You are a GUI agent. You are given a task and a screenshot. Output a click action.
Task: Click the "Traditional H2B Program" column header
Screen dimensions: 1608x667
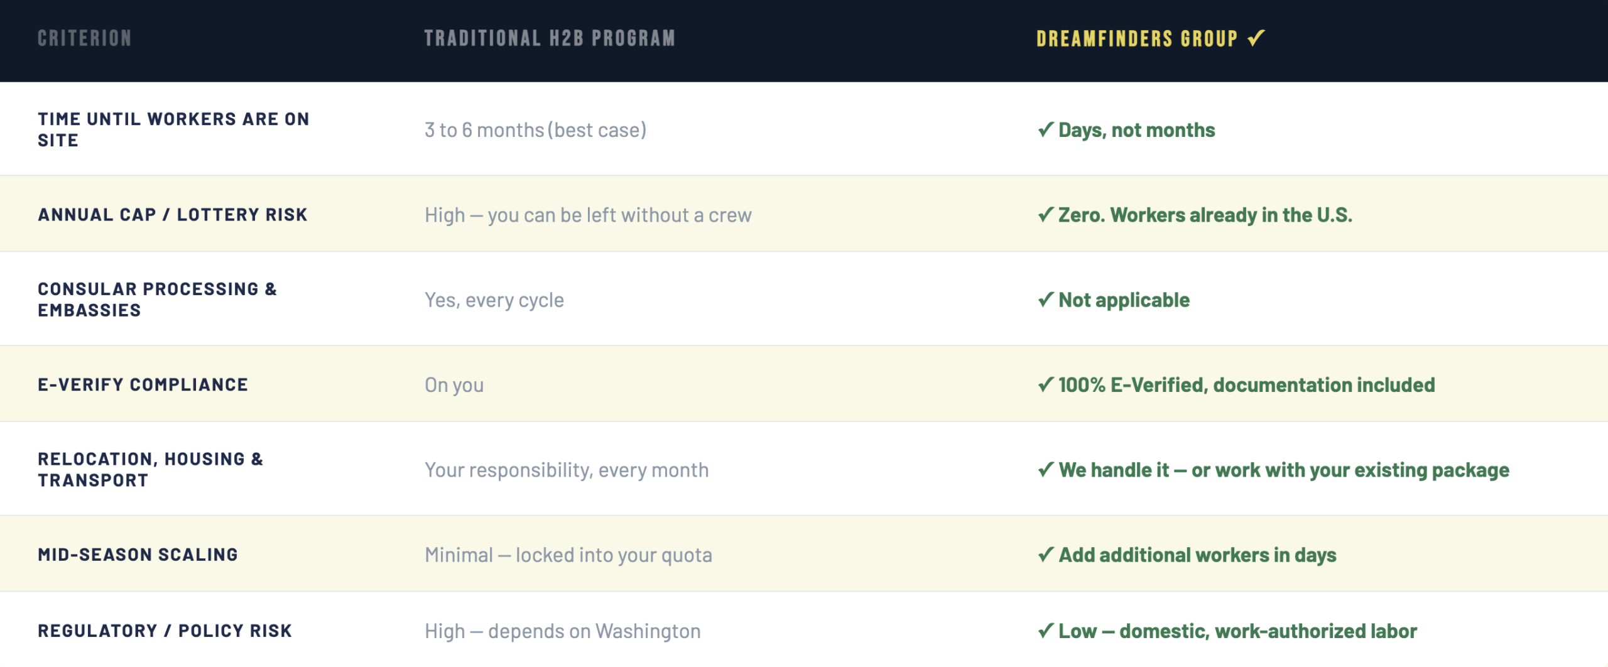pos(550,38)
